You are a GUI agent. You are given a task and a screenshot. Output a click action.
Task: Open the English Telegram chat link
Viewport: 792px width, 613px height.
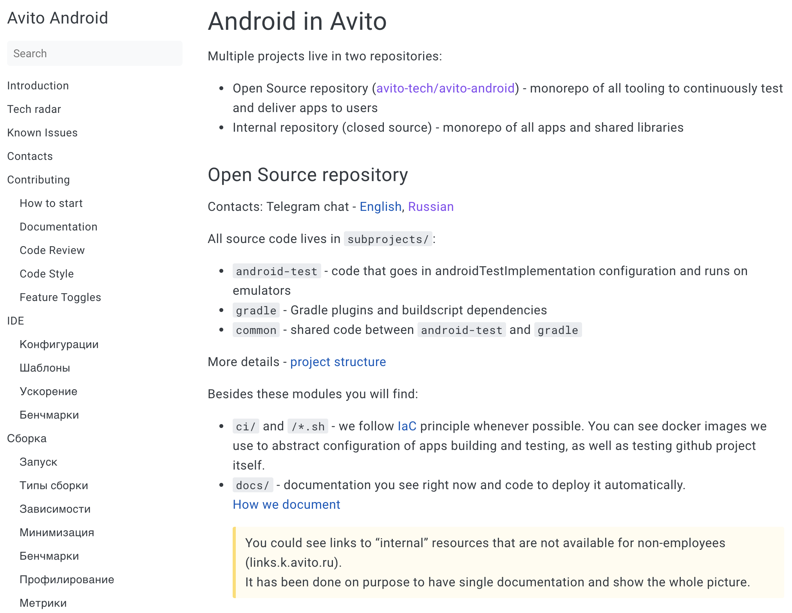(x=380, y=207)
